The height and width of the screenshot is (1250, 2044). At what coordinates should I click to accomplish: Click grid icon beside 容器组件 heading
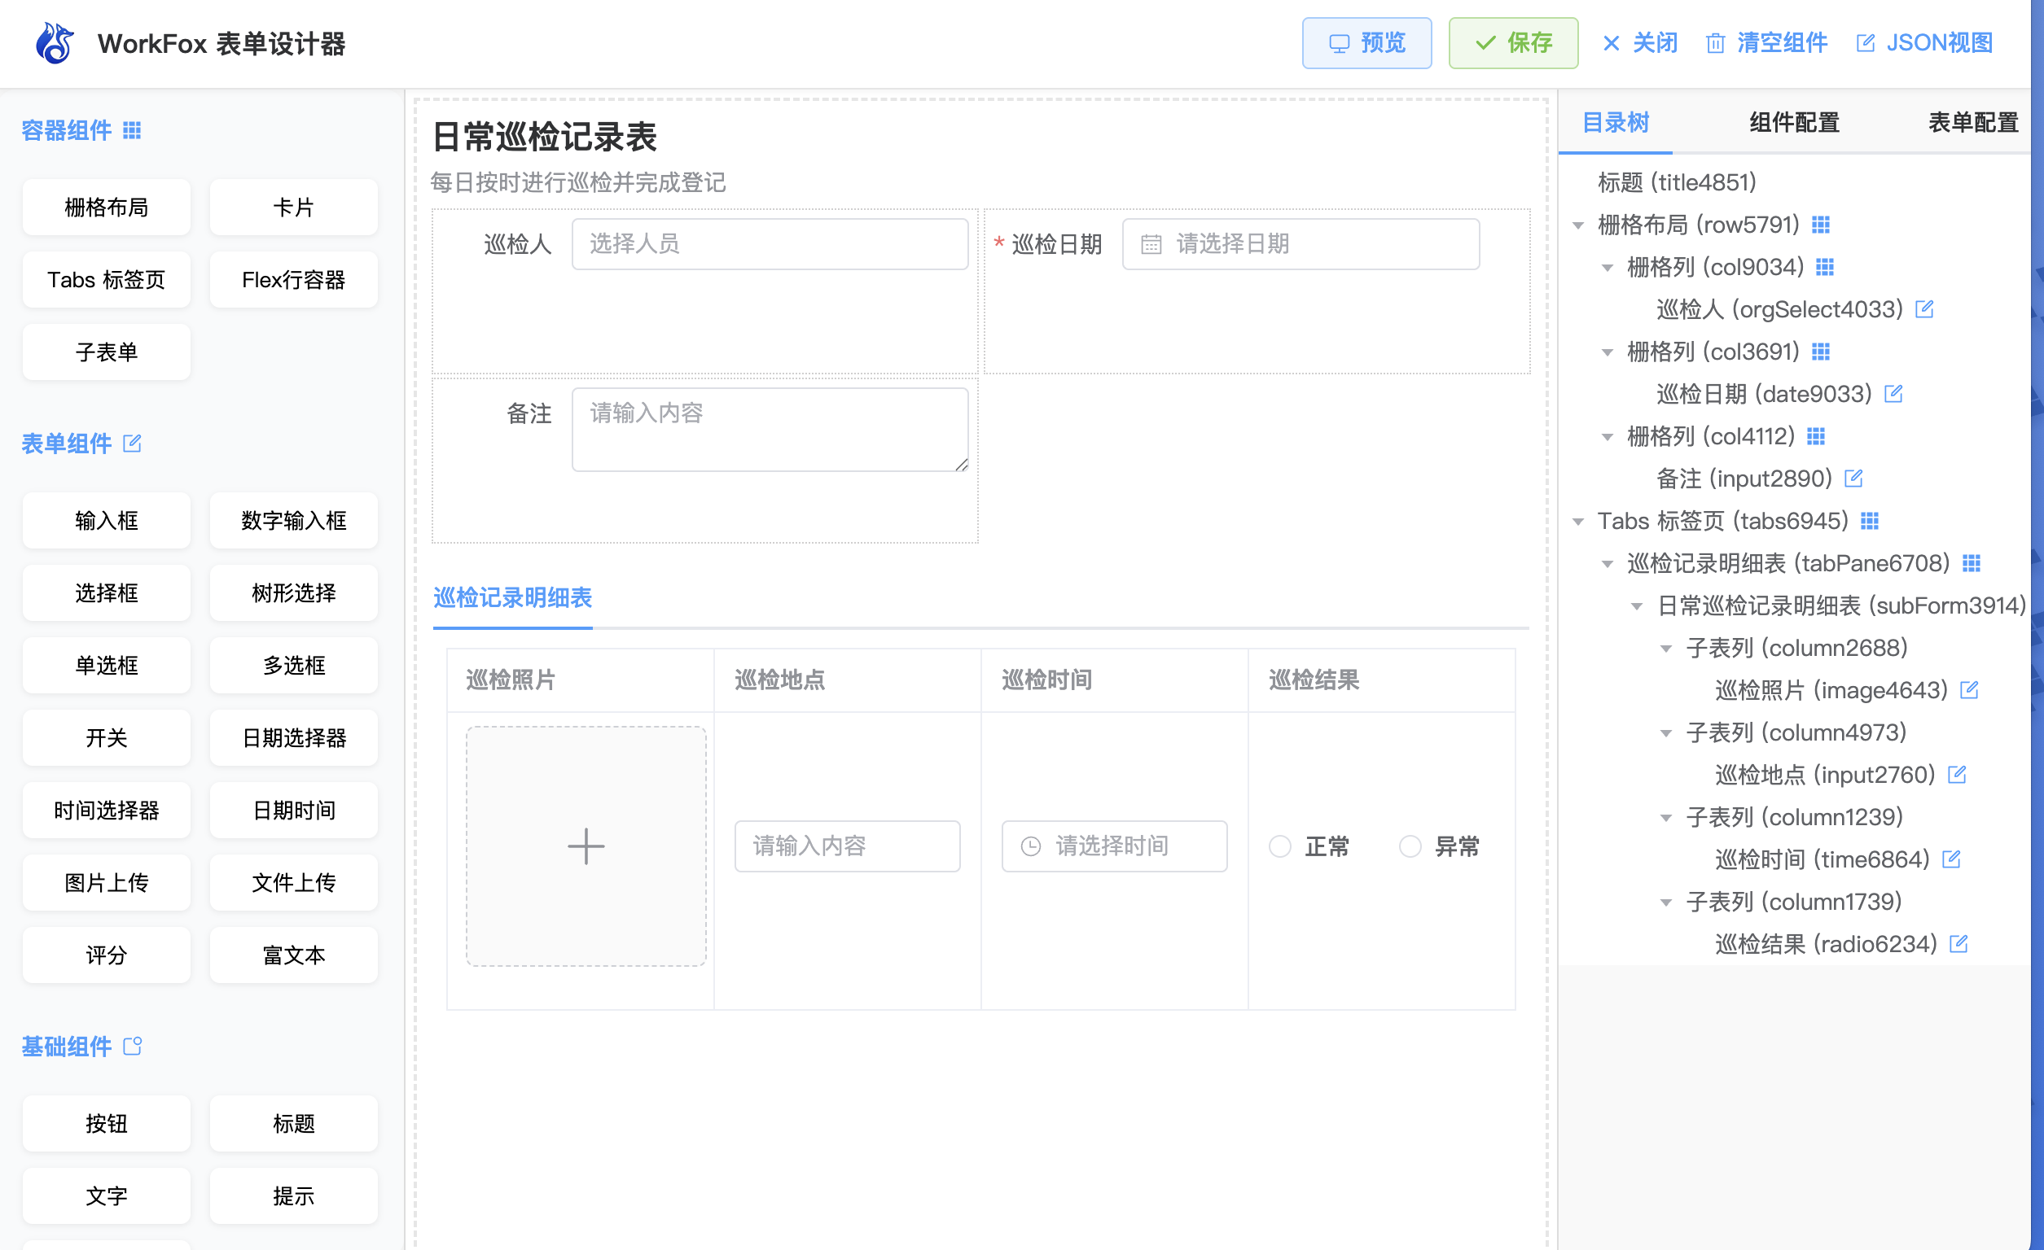tap(132, 130)
